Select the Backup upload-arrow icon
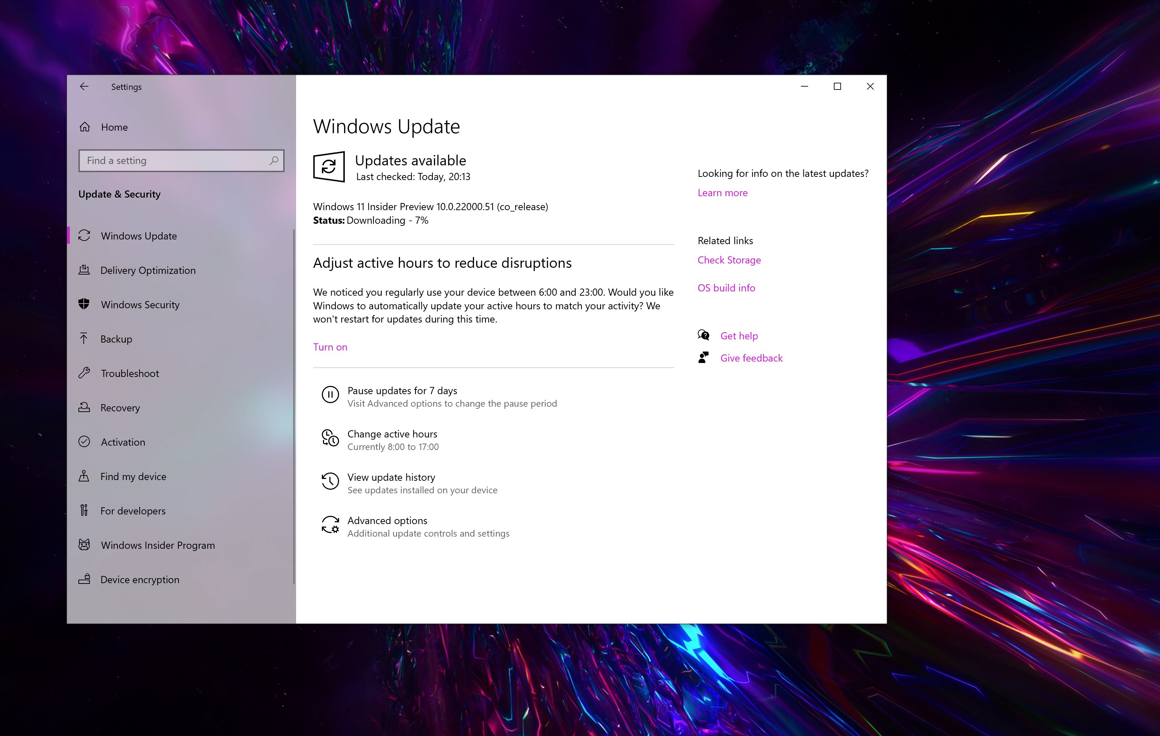The width and height of the screenshot is (1160, 736). click(85, 339)
